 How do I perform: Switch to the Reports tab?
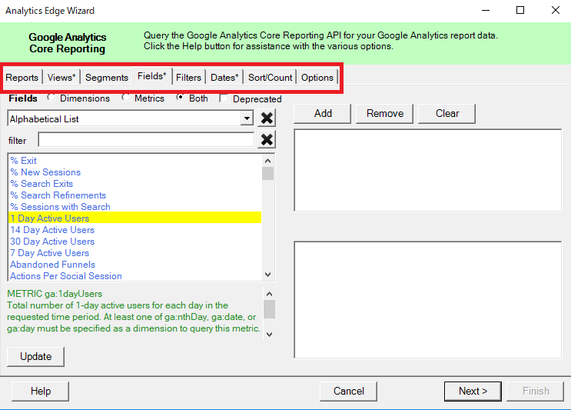pos(22,77)
